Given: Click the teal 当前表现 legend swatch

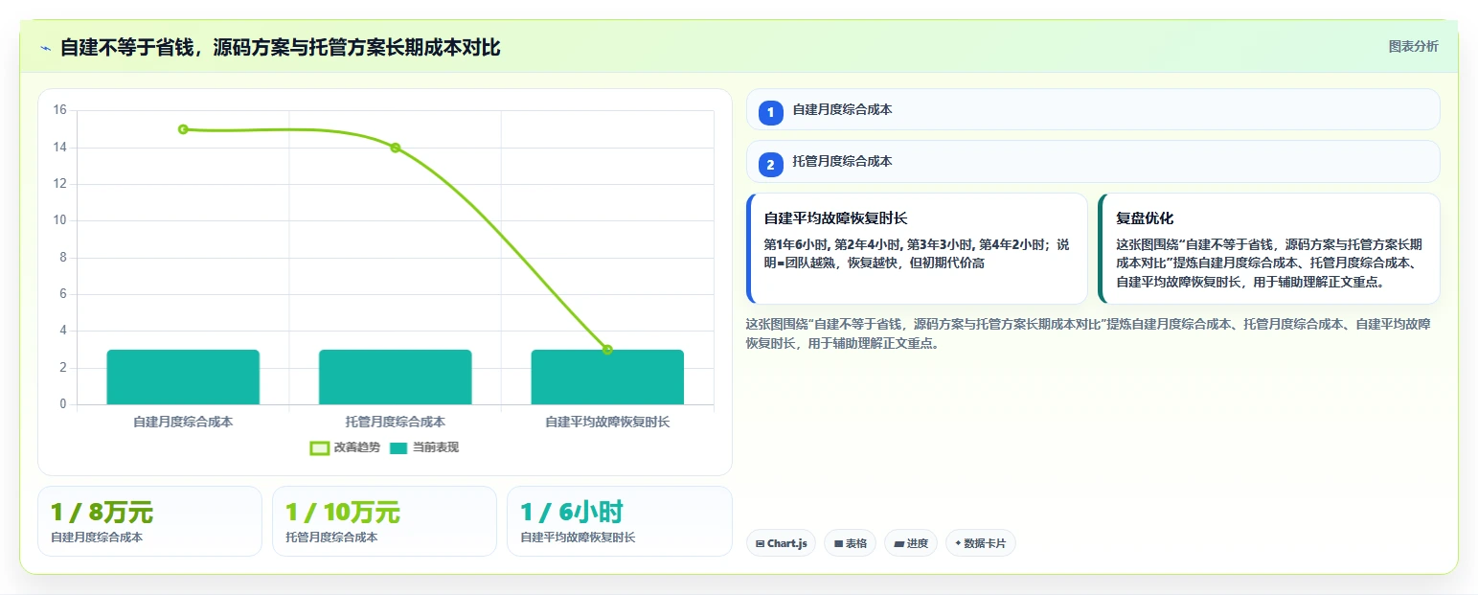Looking at the screenshot, I should (x=398, y=447).
